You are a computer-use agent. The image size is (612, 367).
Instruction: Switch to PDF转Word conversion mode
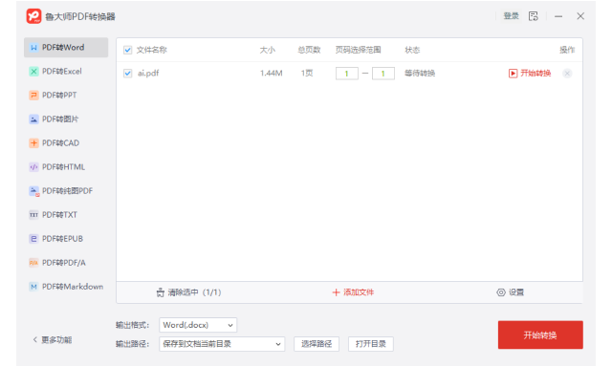tap(66, 48)
